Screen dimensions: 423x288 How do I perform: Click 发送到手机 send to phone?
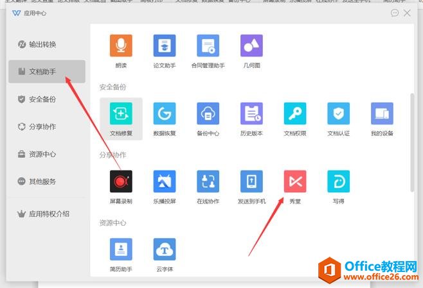click(251, 182)
